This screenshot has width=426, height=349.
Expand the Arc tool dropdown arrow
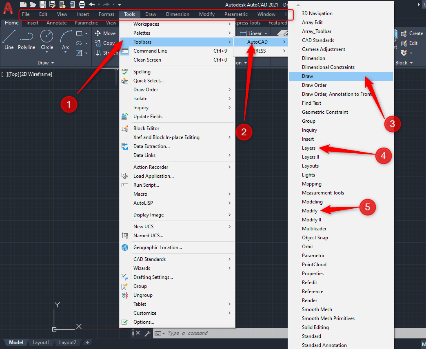66,52
